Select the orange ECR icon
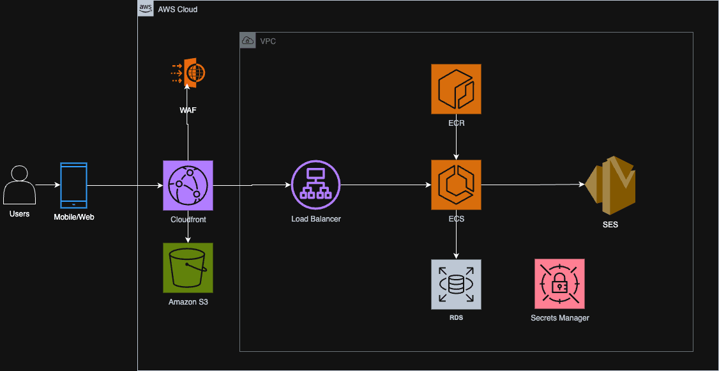Image resolution: width=719 pixels, height=371 pixels. (x=457, y=89)
